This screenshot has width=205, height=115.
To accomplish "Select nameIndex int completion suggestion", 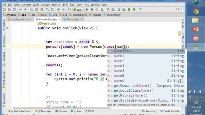I will [146, 51].
